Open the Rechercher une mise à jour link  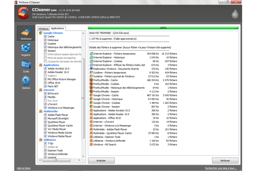(221, 168)
